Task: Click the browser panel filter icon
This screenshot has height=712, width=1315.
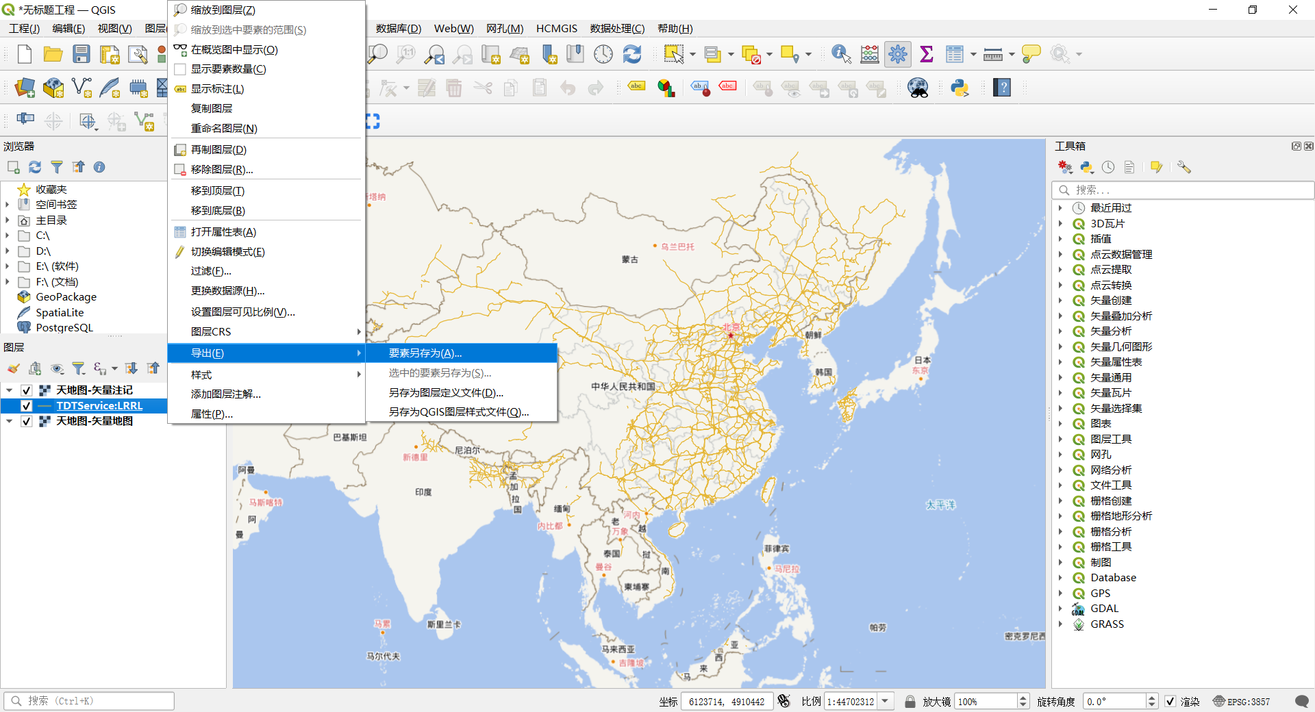Action: 57,167
